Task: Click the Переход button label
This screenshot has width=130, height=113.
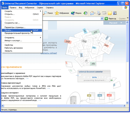Action: coord(112,18)
